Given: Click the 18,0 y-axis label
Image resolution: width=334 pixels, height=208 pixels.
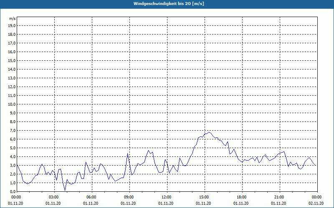Looking at the screenshot, I should tap(12, 35).
